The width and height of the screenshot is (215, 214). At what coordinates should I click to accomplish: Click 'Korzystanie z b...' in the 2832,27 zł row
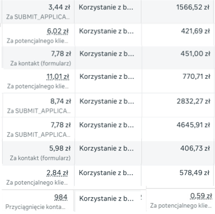click(107, 101)
